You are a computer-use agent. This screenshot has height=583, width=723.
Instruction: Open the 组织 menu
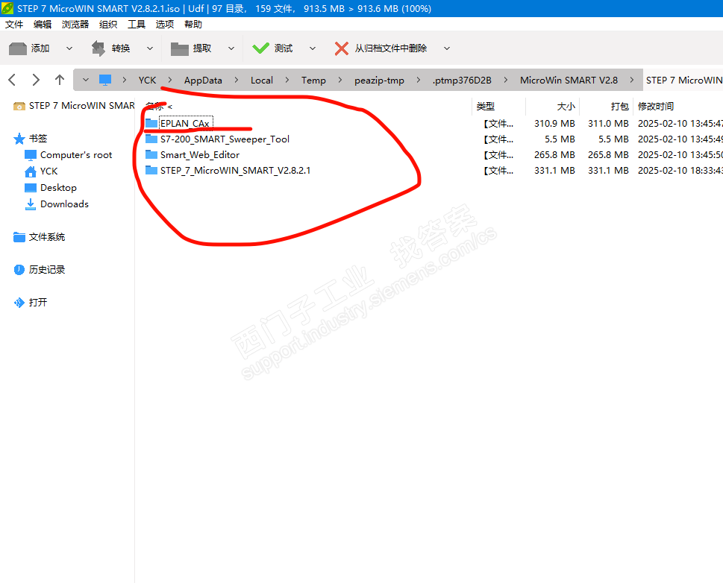coord(108,25)
